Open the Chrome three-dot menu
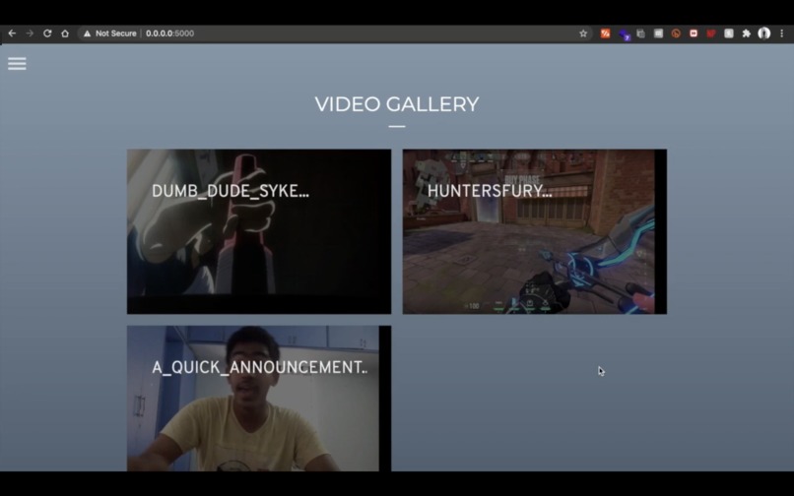794x496 pixels. coord(782,33)
